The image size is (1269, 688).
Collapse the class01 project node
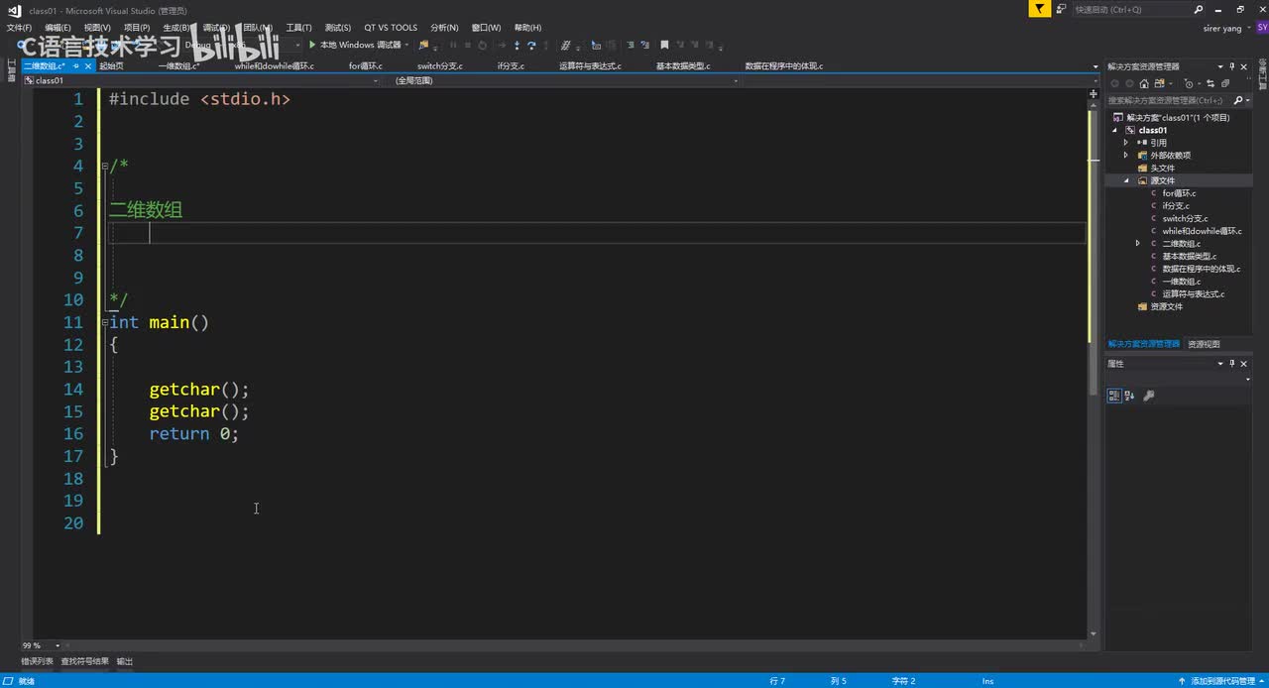click(x=1115, y=130)
